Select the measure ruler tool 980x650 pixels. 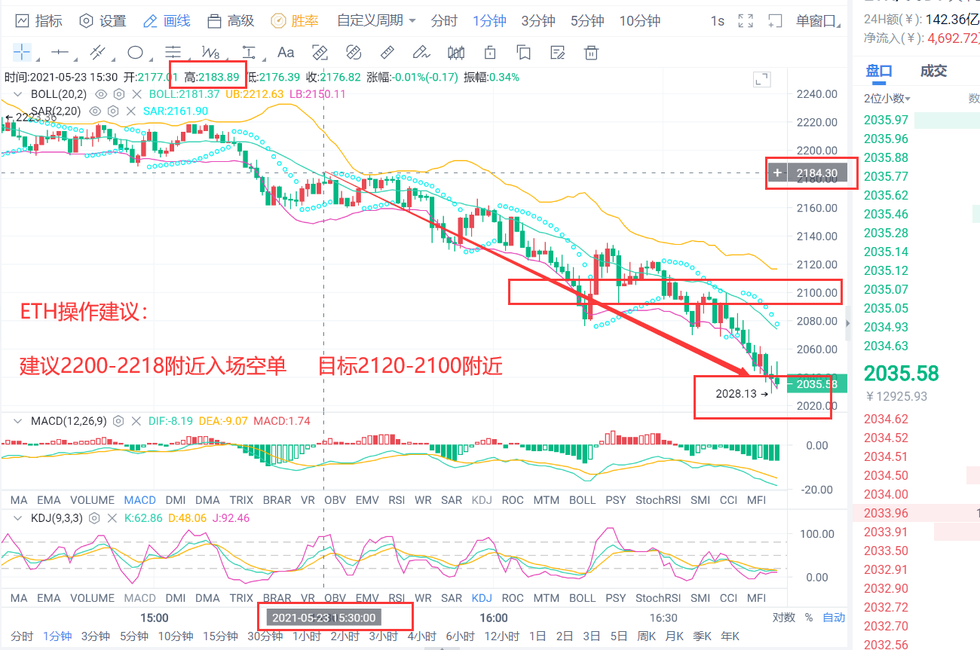point(387,53)
